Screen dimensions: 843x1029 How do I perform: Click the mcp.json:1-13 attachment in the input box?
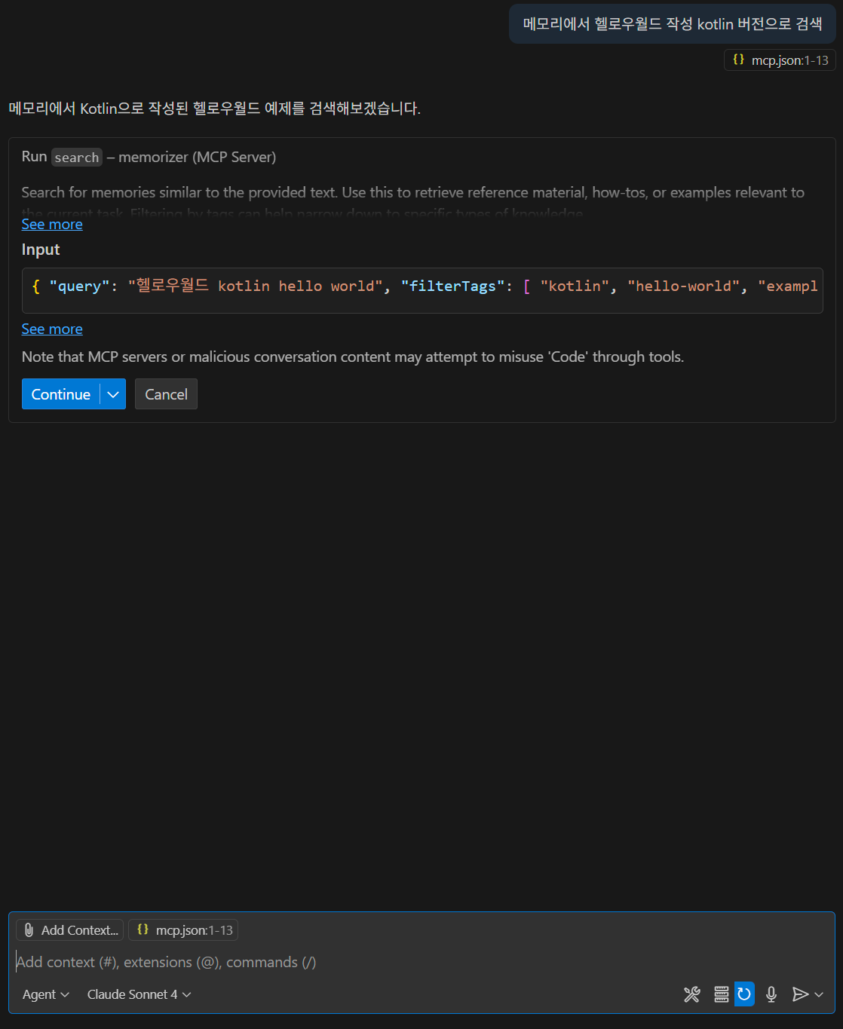[183, 930]
